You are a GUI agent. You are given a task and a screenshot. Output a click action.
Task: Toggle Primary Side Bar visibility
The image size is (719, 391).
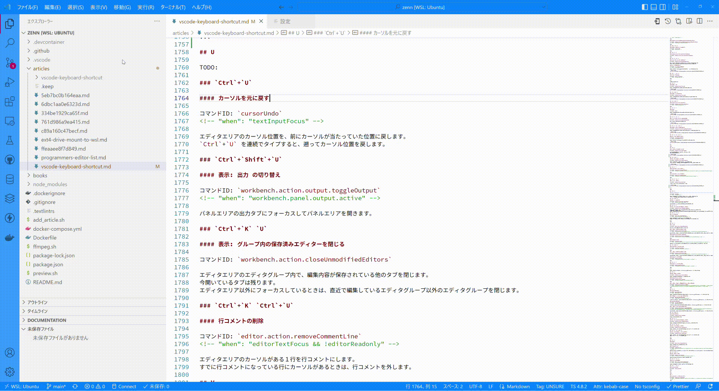[x=644, y=7]
